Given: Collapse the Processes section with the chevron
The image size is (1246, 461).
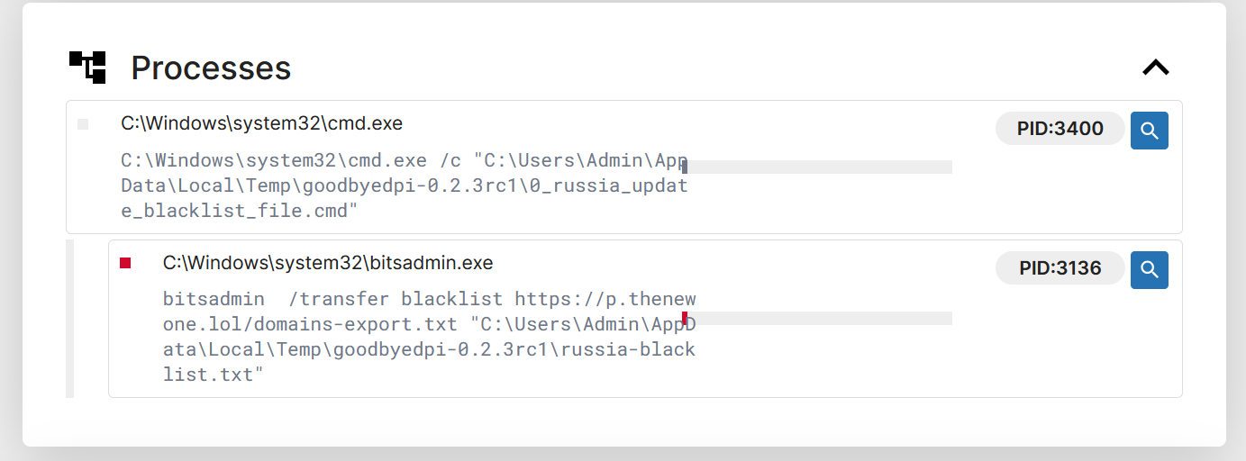Looking at the screenshot, I should click(1155, 67).
